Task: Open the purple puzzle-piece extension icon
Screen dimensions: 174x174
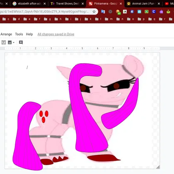Action: click(161, 12)
